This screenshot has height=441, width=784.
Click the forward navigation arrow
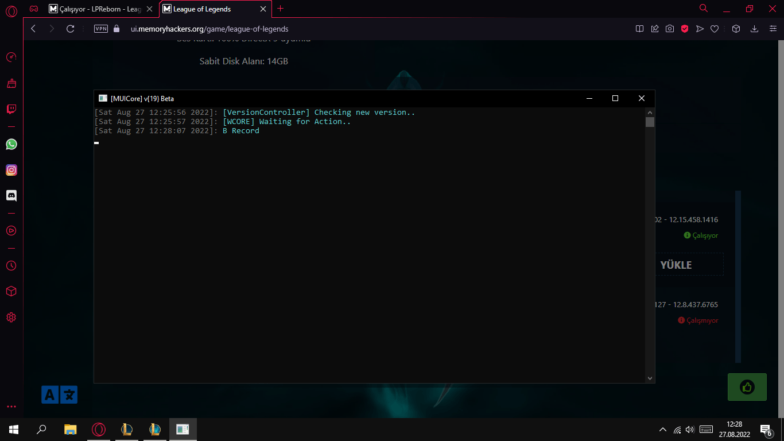click(52, 29)
